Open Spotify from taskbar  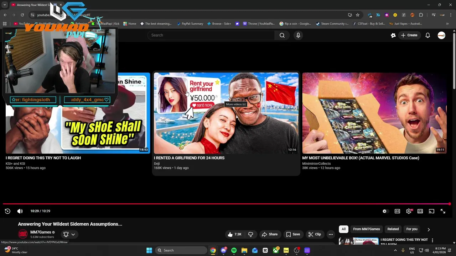(234, 250)
